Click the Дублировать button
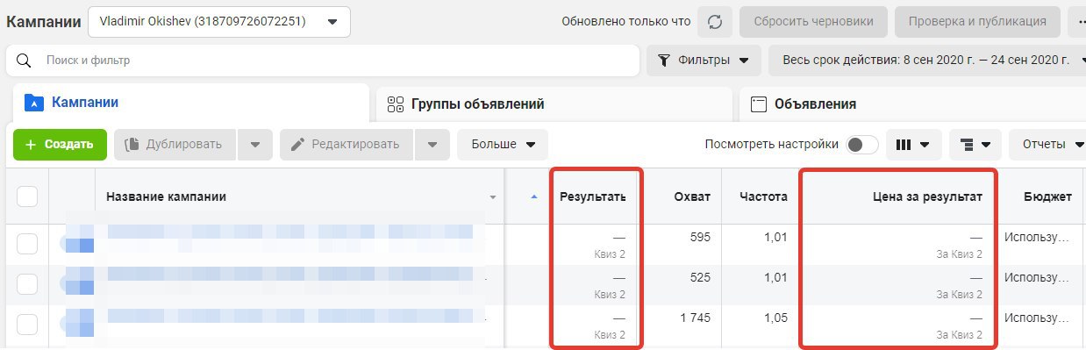This screenshot has height=350, width=1086. click(175, 145)
